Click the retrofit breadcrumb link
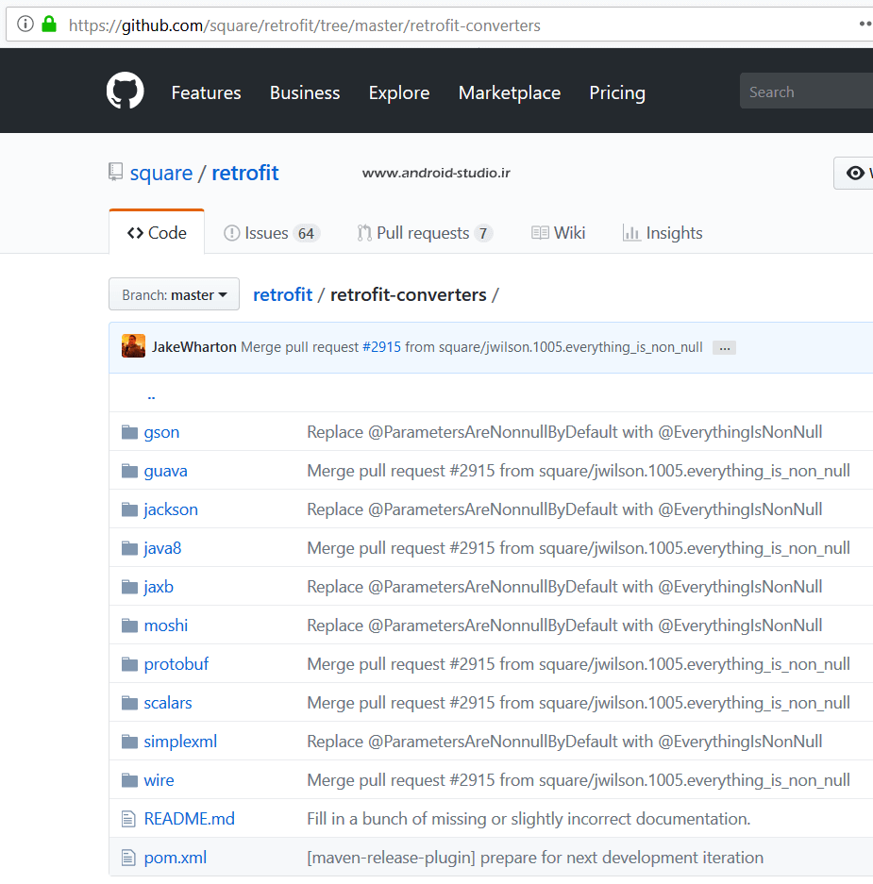873x884 pixels. pyautogui.click(x=282, y=294)
